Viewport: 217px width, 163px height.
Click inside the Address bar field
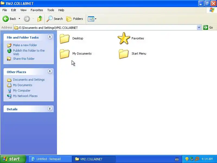105,28
